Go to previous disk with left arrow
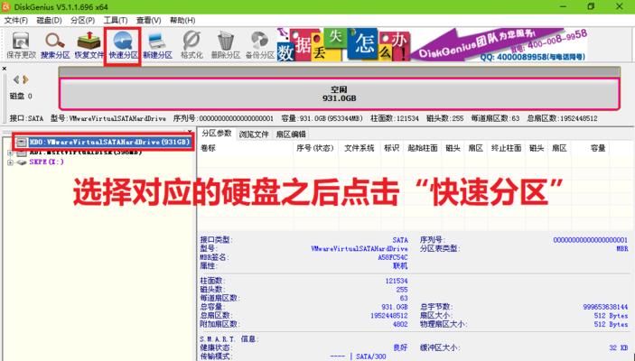Image resolution: width=635 pixels, height=361 pixels. click(x=15, y=79)
